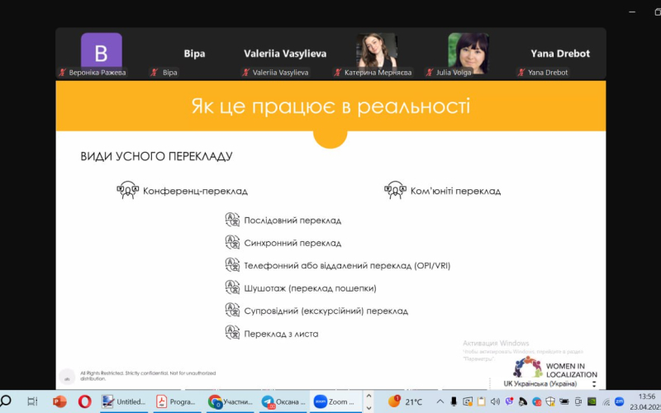The height and width of the screenshot is (413, 661).
Task: Open PowerPoint from the taskbar
Action: pyautogui.click(x=59, y=401)
